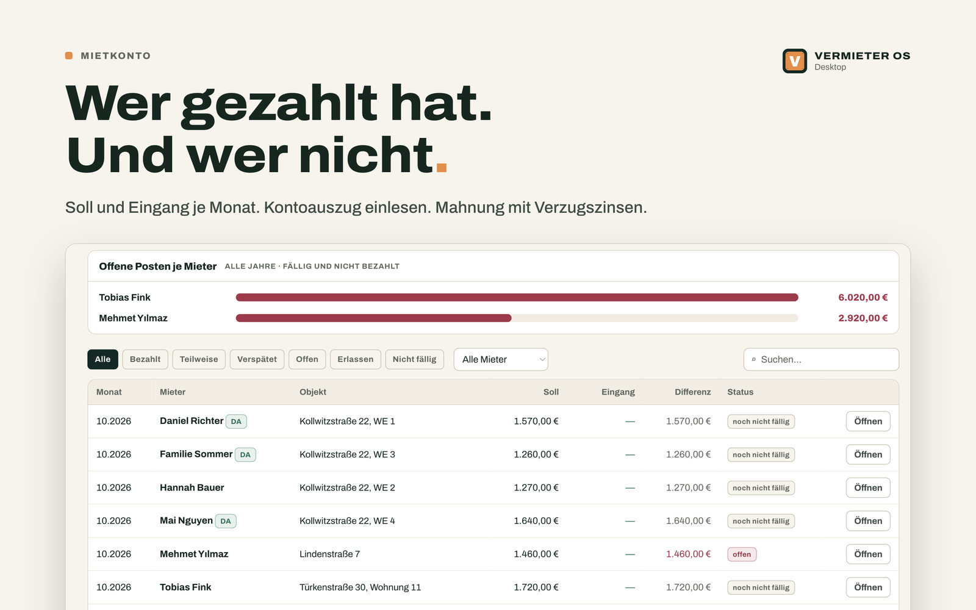Click 'Kollwitzstraße 22, WE 1' object cell
976x610 pixels.
click(x=347, y=422)
